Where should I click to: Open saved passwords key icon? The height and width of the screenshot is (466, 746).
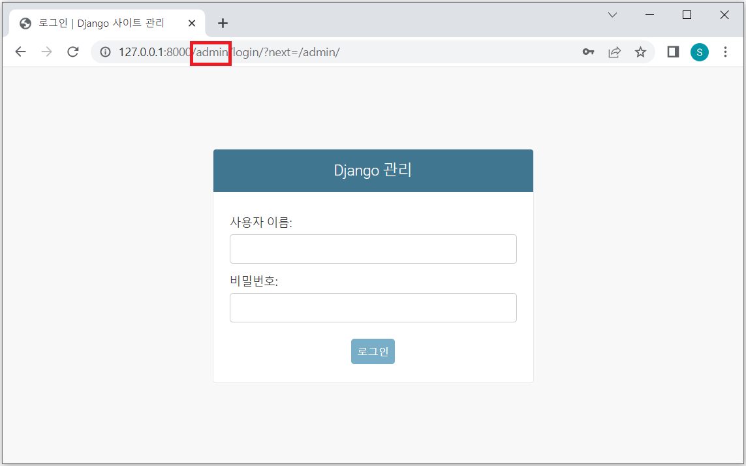click(x=589, y=52)
